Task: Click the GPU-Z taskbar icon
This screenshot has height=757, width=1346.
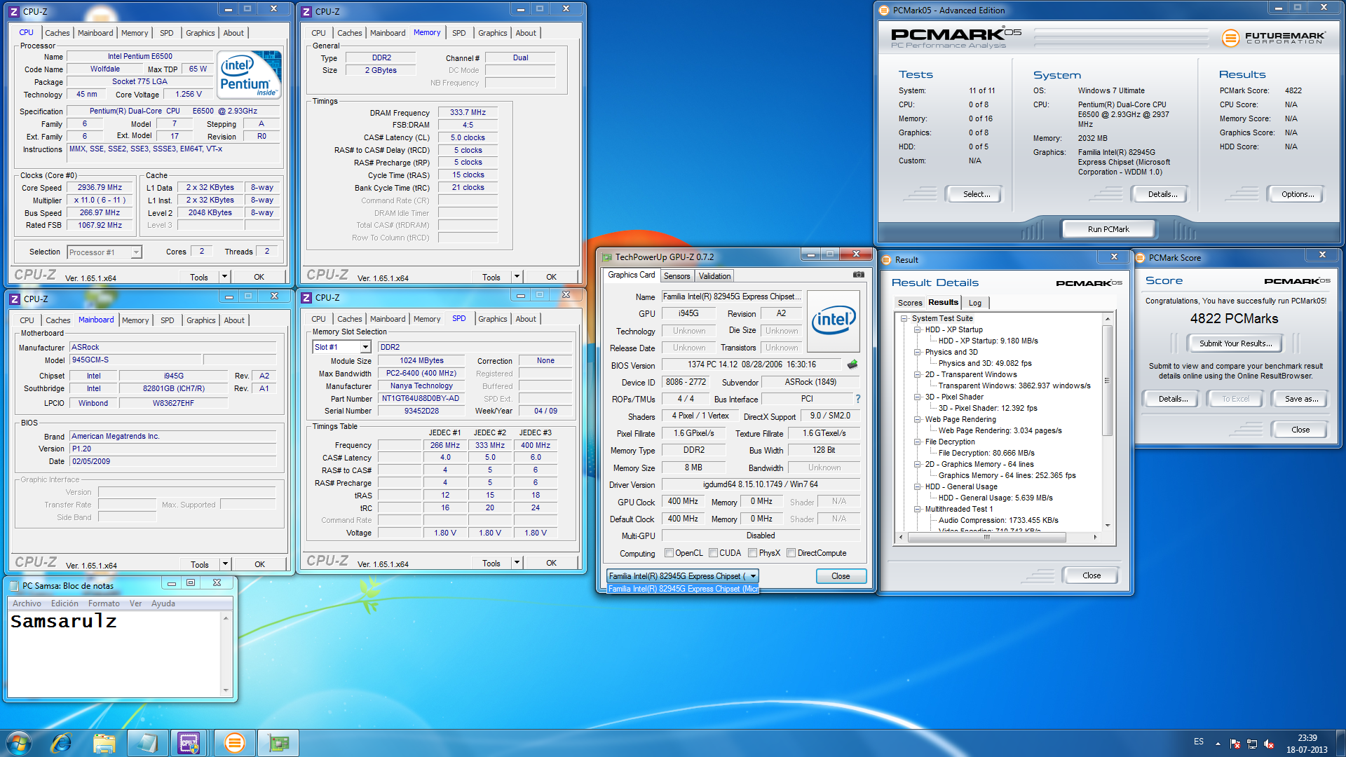Action: 278,743
